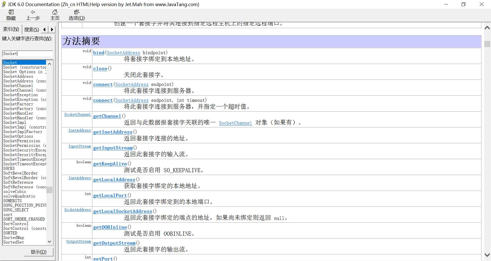This screenshot has width=491, height=261.
Task: Open InetAddress return type of getLocalAddress
Action: pos(80,178)
